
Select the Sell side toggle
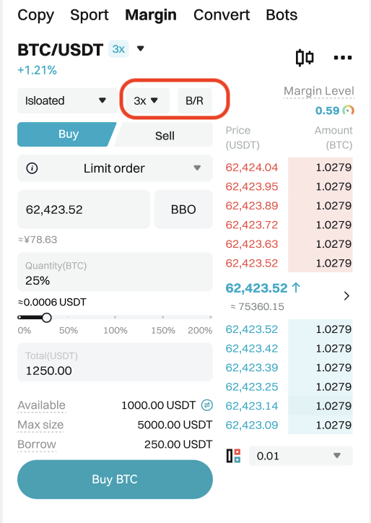(165, 135)
